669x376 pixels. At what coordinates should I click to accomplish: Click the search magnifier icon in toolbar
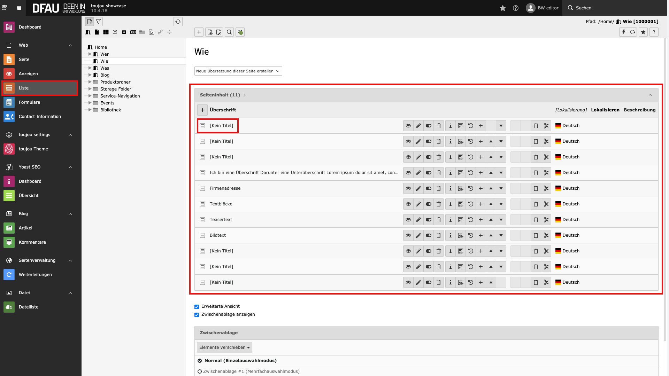(229, 32)
